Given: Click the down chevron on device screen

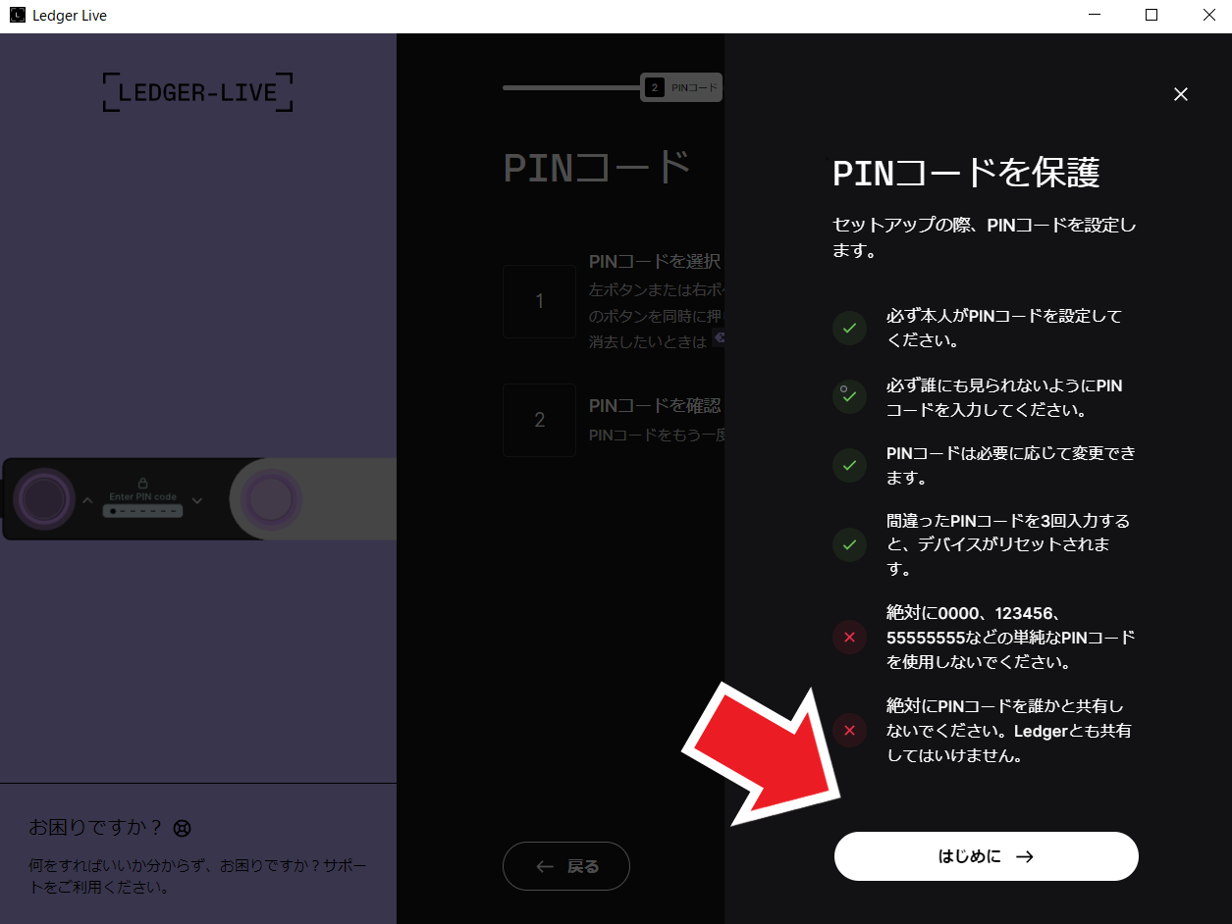Looking at the screenshot, I should point(197,500).
